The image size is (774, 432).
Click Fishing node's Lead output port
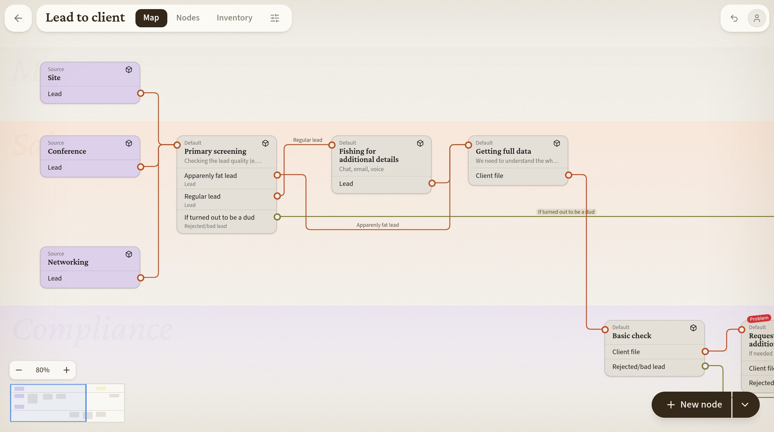pyautogui.click(x=432, y=183)
